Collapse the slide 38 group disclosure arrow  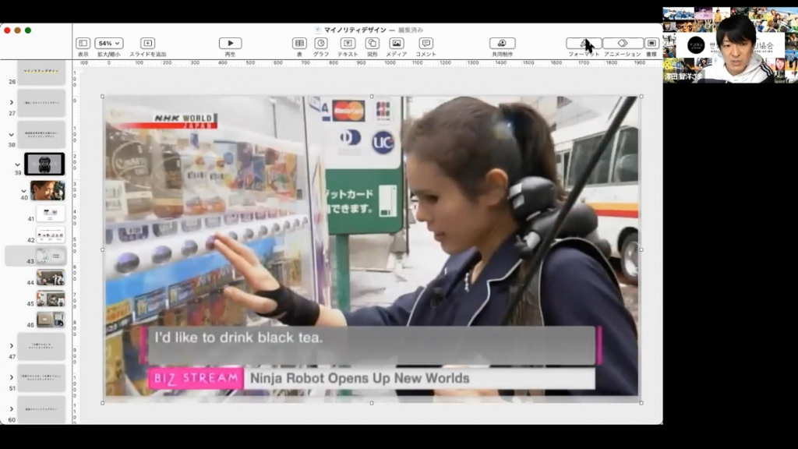[11, 134]
